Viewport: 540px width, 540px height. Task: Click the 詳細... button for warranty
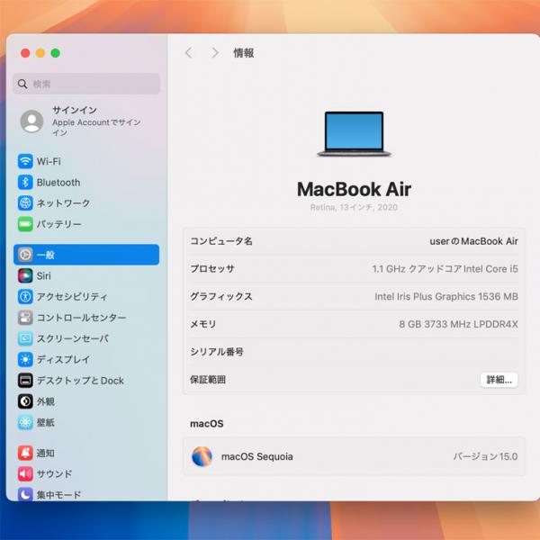[499, 380]
